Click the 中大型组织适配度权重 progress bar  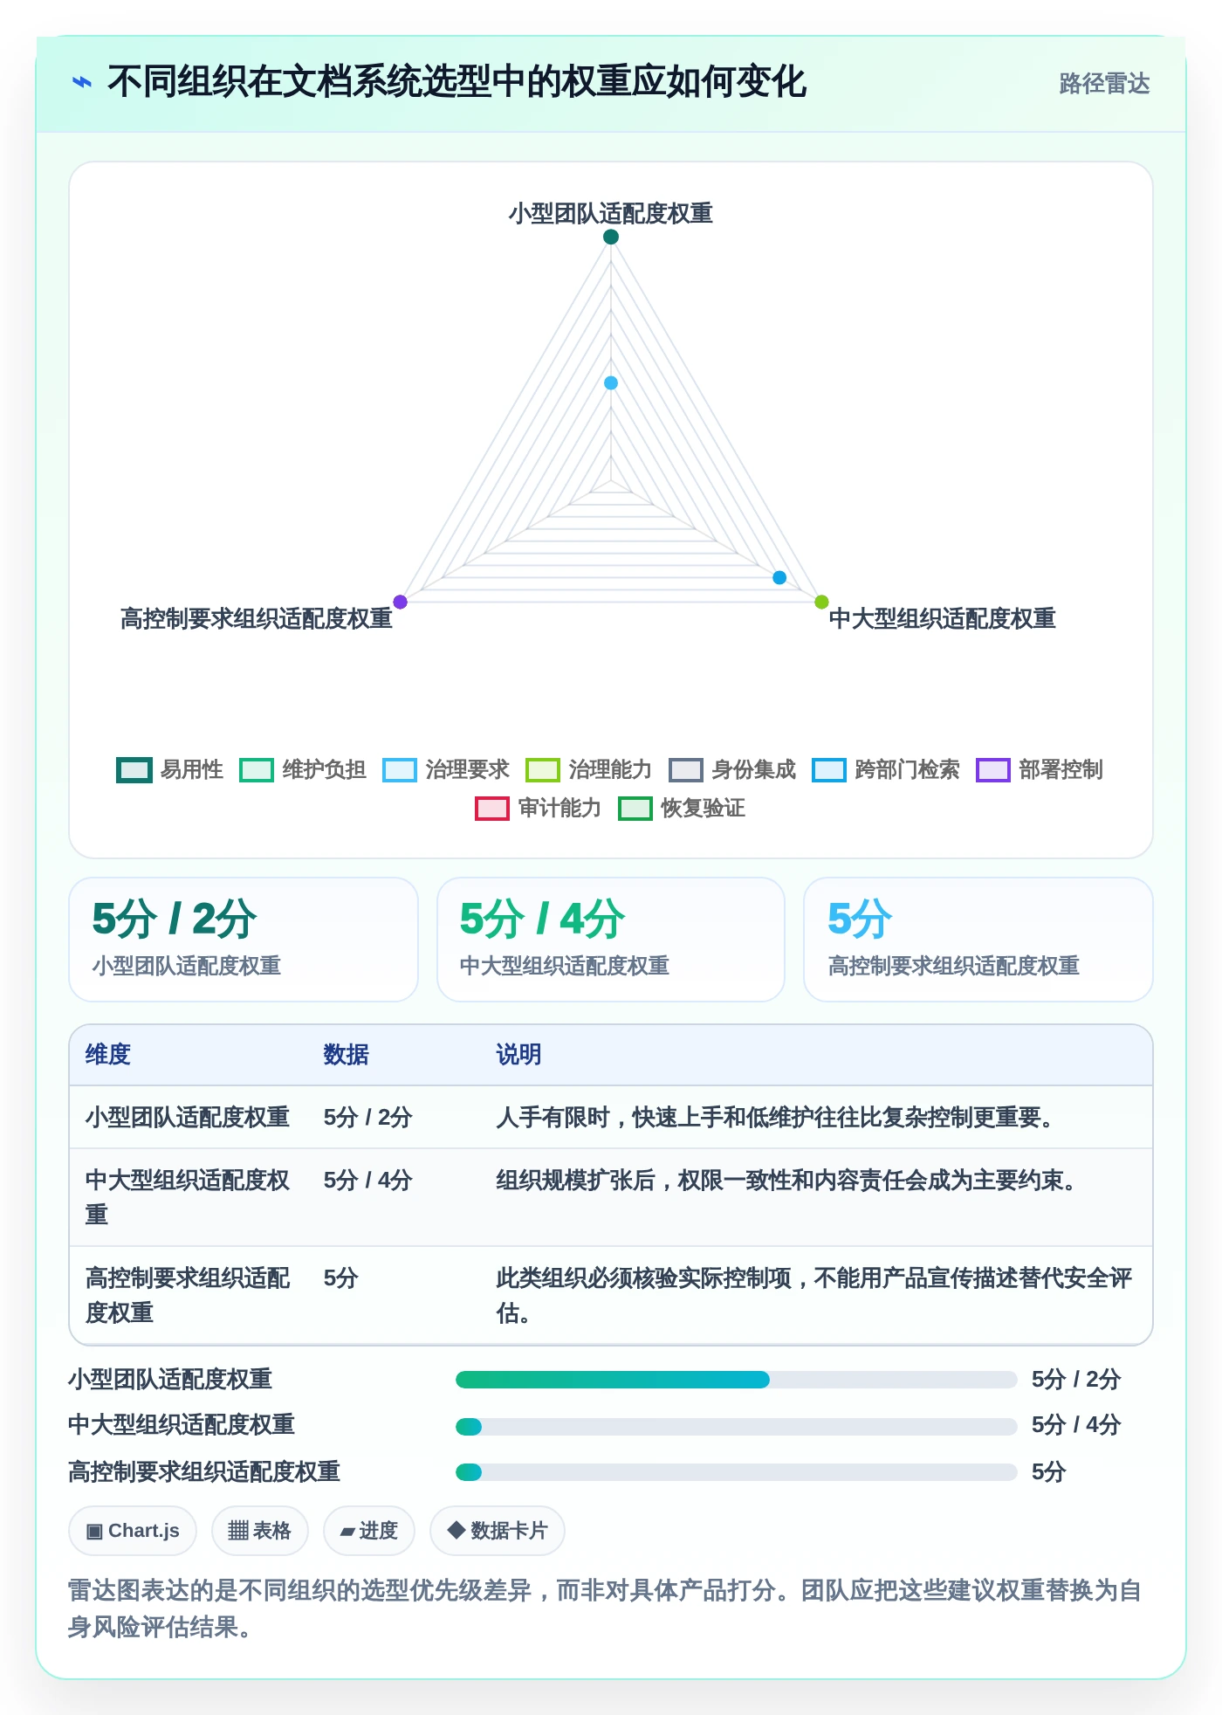pyautogui.click(x=737, y=1427)
